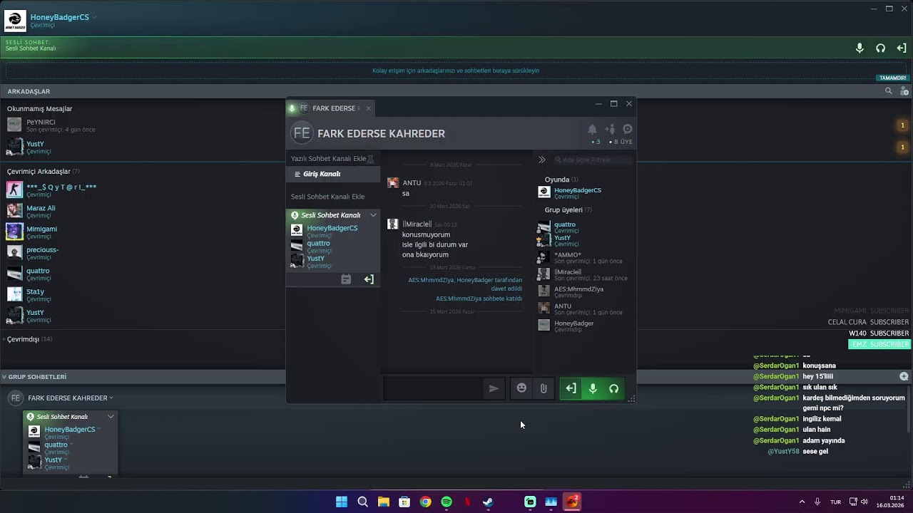Select HoneyBadger offline member in member list
The image size is (913, 513).
pyautogui.click(x=566, y=326)
